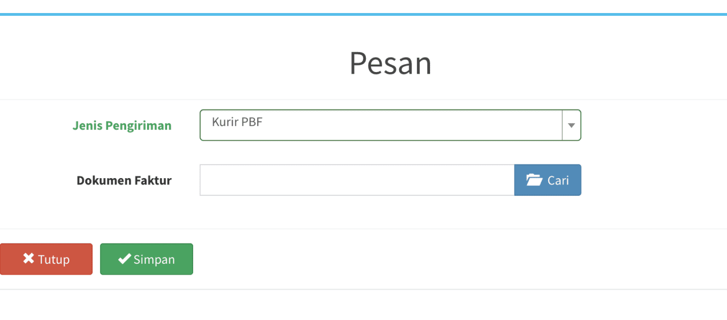The height and width of the screenshot is (320, 727).
Task: Open the Kurir PBF select box
Action: [x=390, y=125]
